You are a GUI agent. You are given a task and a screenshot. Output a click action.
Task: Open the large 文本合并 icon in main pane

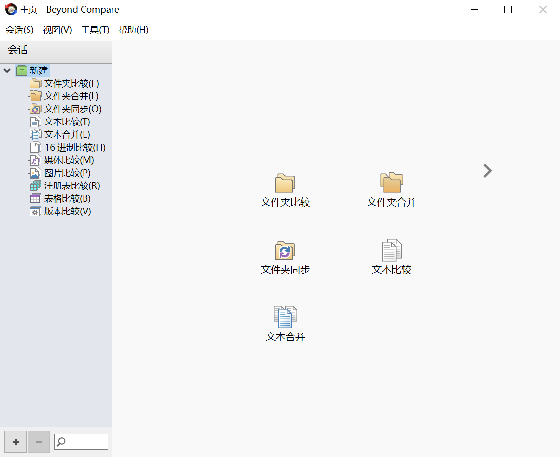[x=285, y=317]
